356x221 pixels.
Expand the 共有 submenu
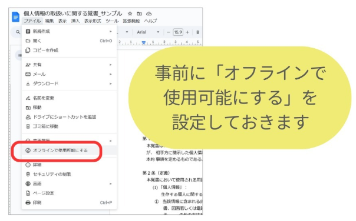69,65
